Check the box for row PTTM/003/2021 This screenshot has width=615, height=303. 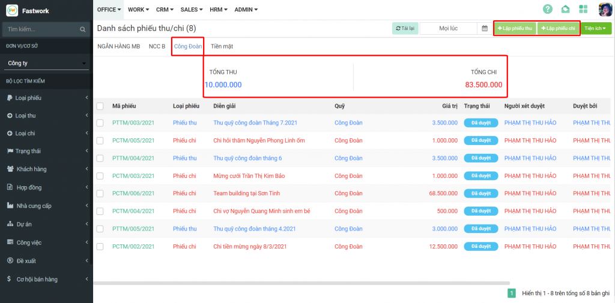(100, 123)
